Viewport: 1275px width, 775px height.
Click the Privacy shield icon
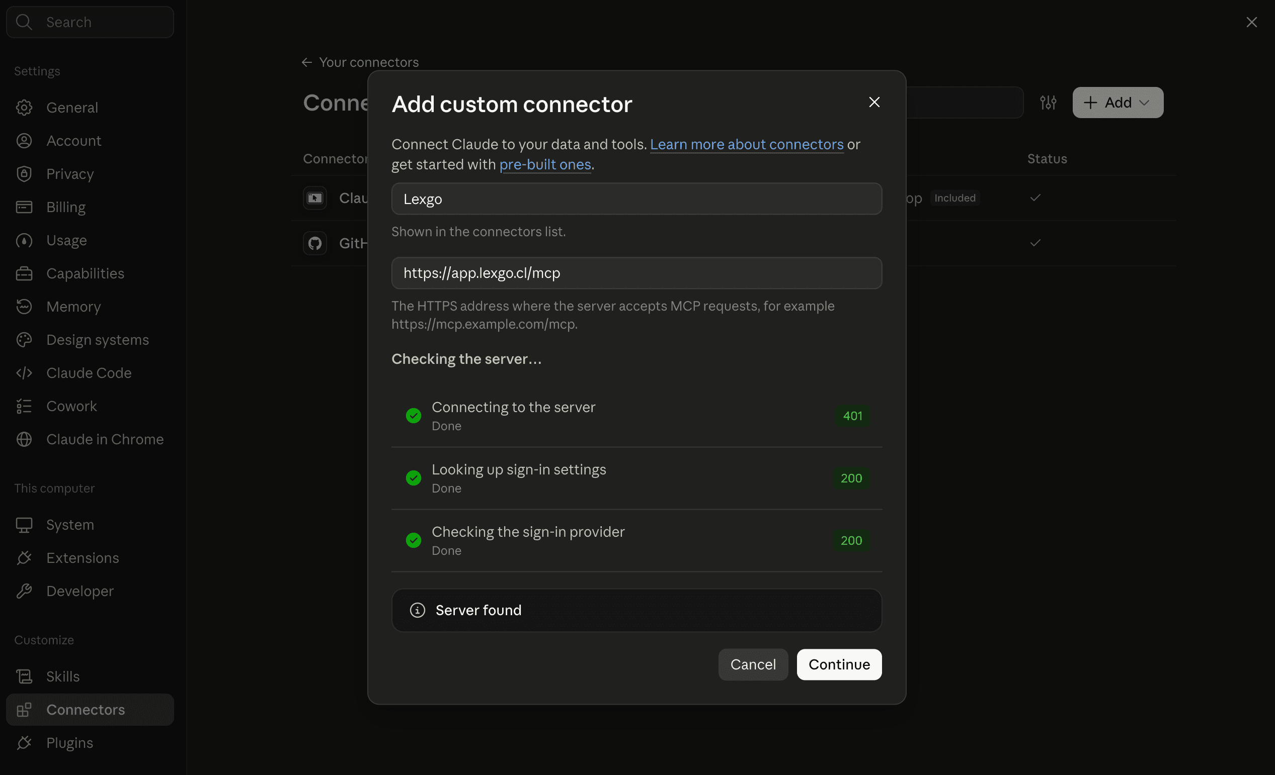24,174
